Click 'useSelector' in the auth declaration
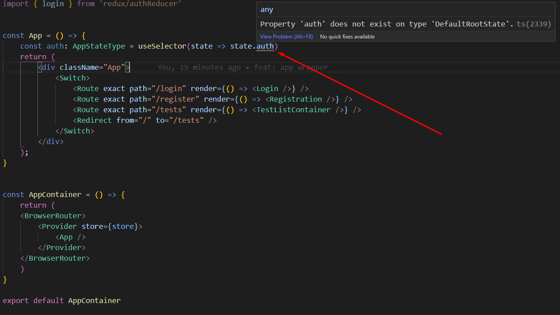560x315 pixels. point(162,46)
